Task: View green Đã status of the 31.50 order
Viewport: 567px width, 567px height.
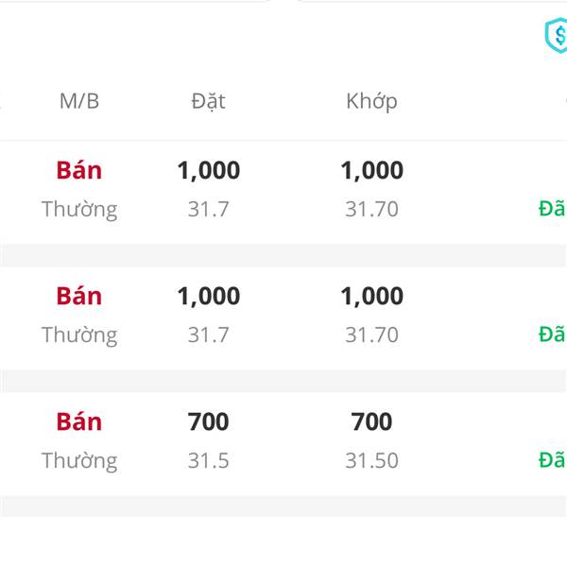Action: point(552,460)
